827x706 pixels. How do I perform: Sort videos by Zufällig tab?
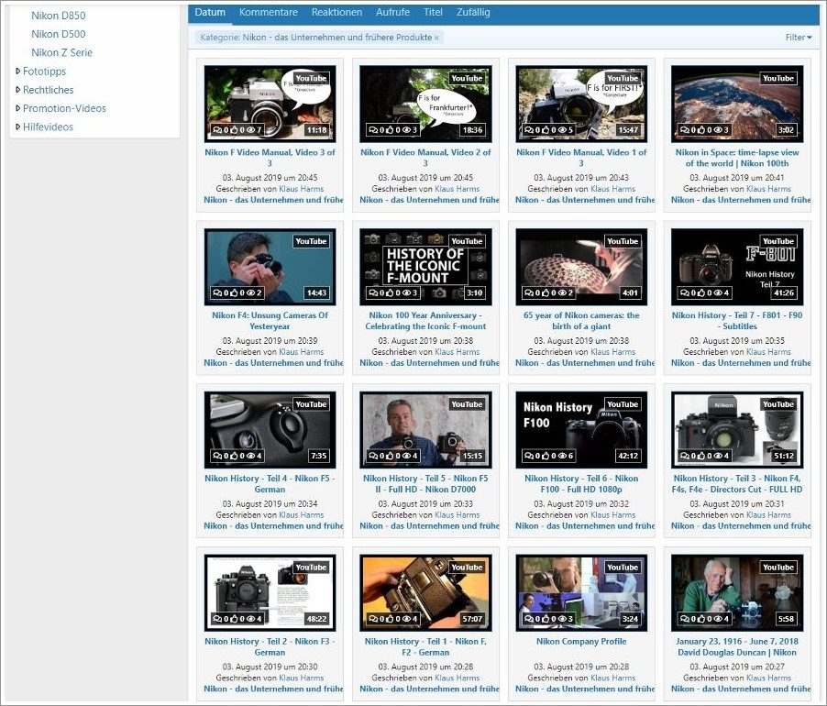[x=473, y=12]
